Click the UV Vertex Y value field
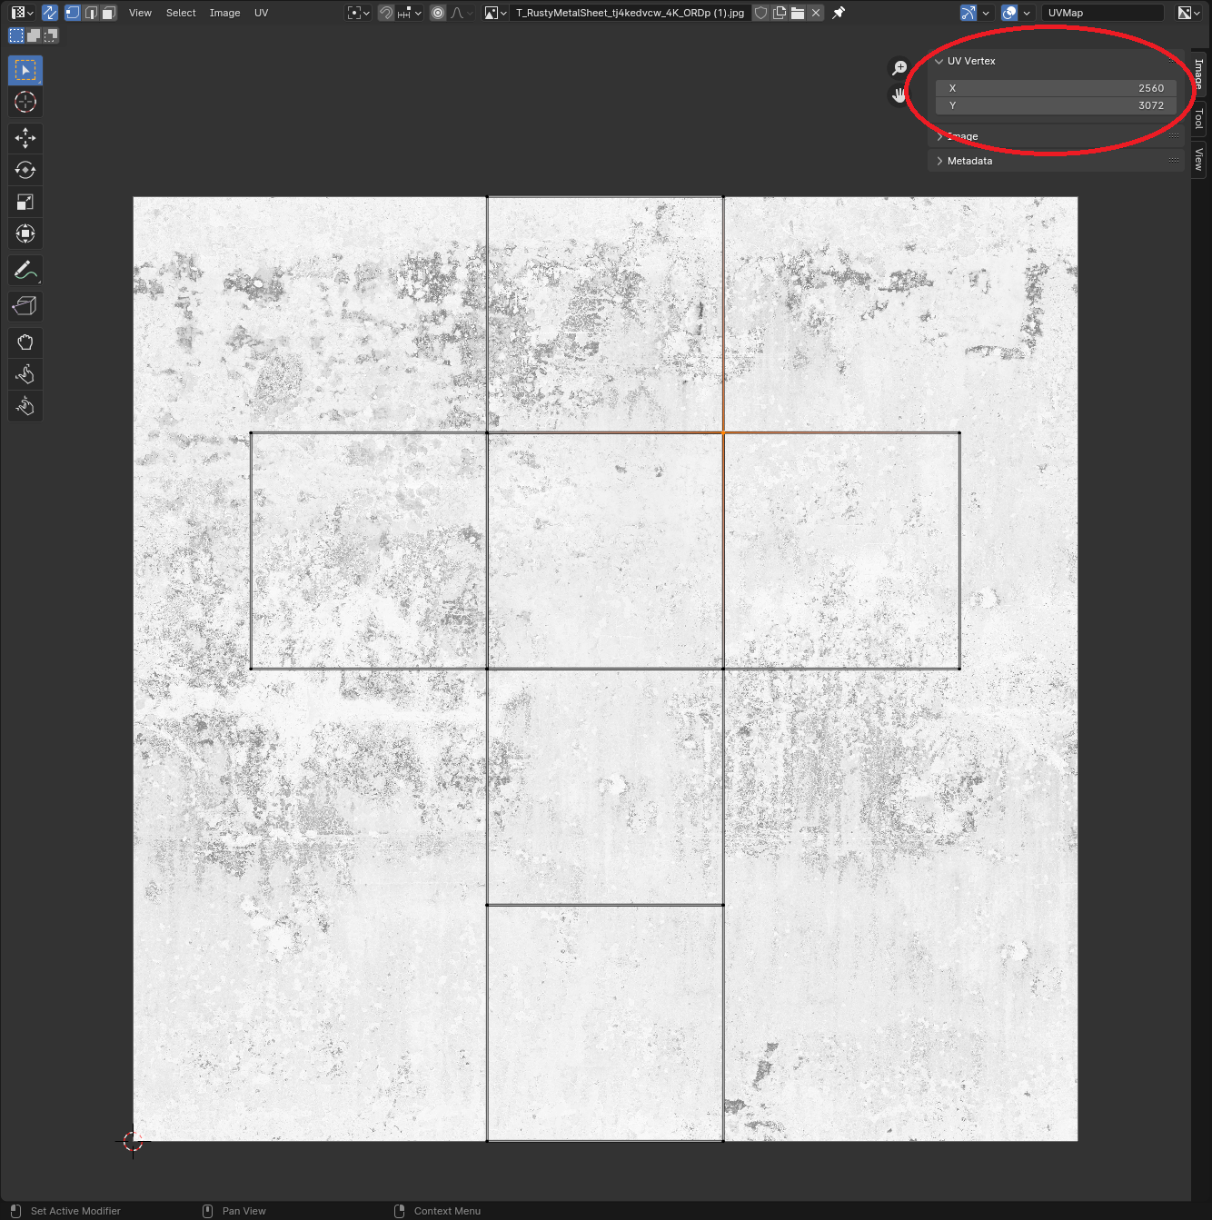 point(1056,105)
